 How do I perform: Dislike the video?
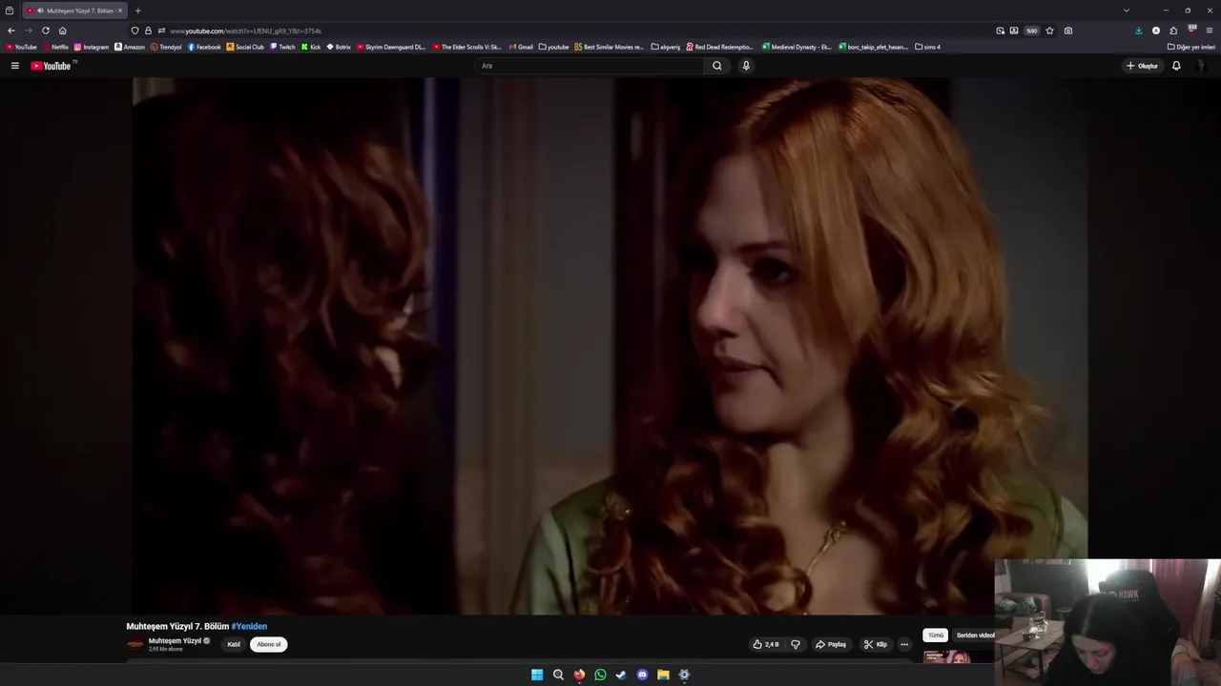tap(796, 644)
